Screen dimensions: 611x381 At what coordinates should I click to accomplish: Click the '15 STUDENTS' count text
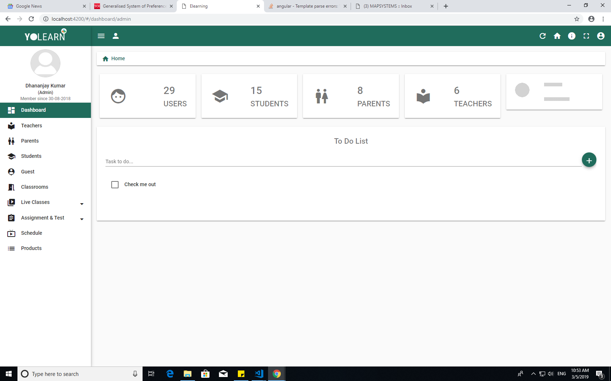point(269,97)
